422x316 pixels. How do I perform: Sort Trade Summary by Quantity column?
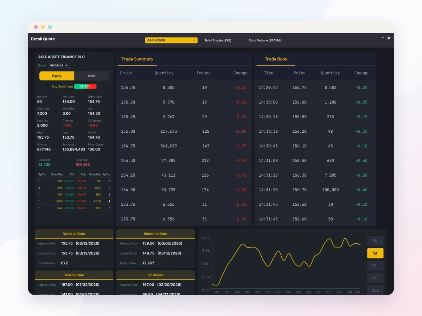pos(164,73)
